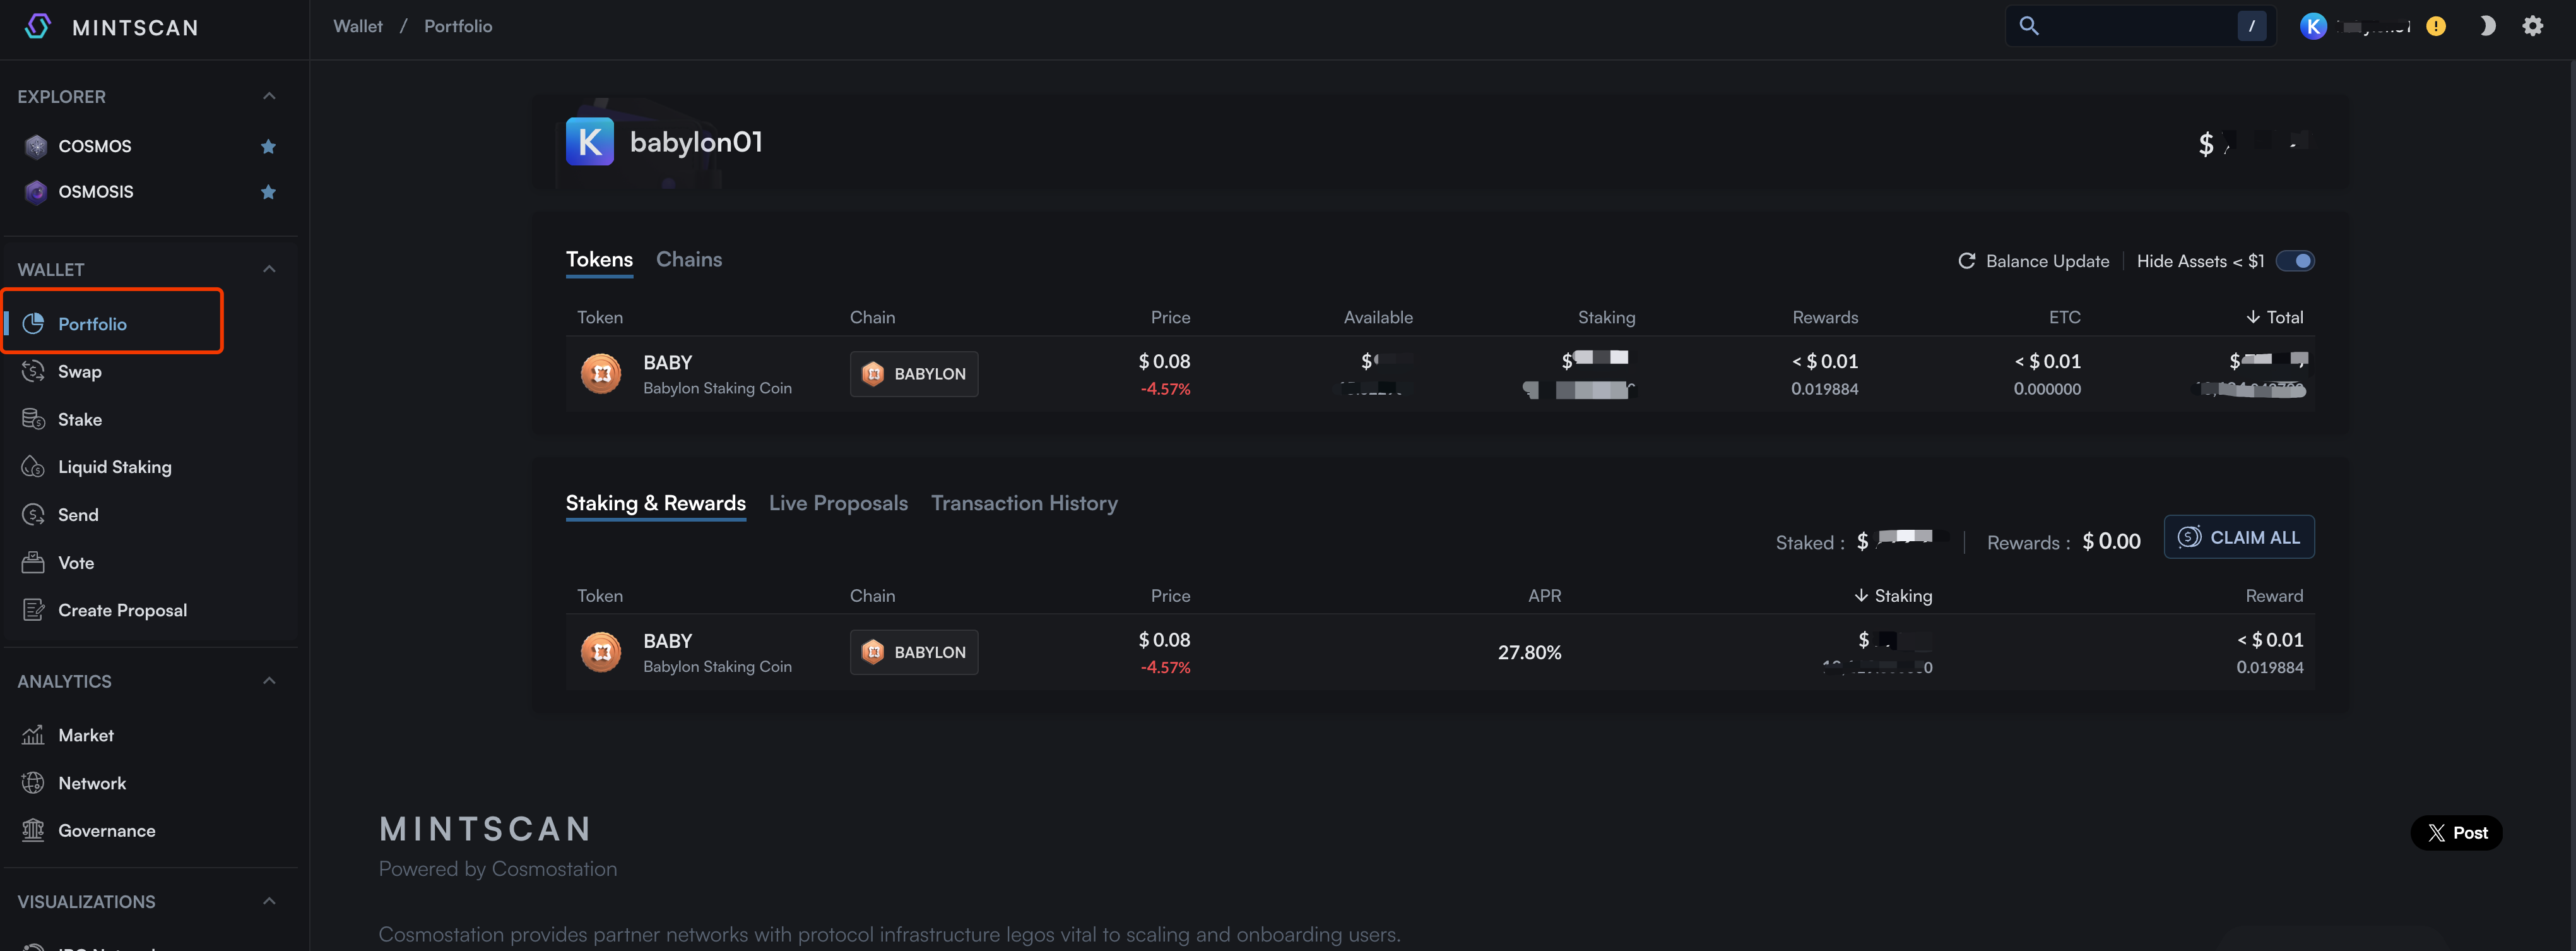Image resolution: width=2576 pixels, height=951 pixels.
Task: Click the CLAIM ALL button
Action: (2239, 537)
